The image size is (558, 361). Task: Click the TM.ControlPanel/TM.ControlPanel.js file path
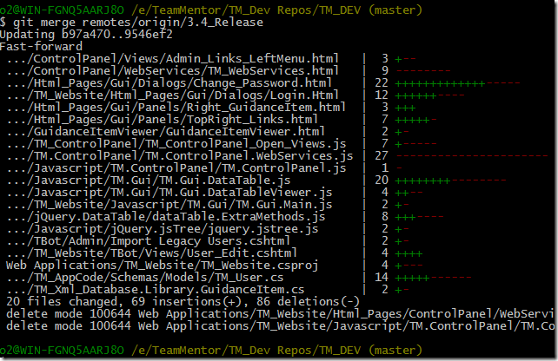[x=176, y=168]
